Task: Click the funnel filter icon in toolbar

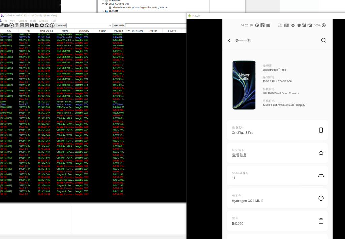Action: pyautogui.click(x=17, y=25)
